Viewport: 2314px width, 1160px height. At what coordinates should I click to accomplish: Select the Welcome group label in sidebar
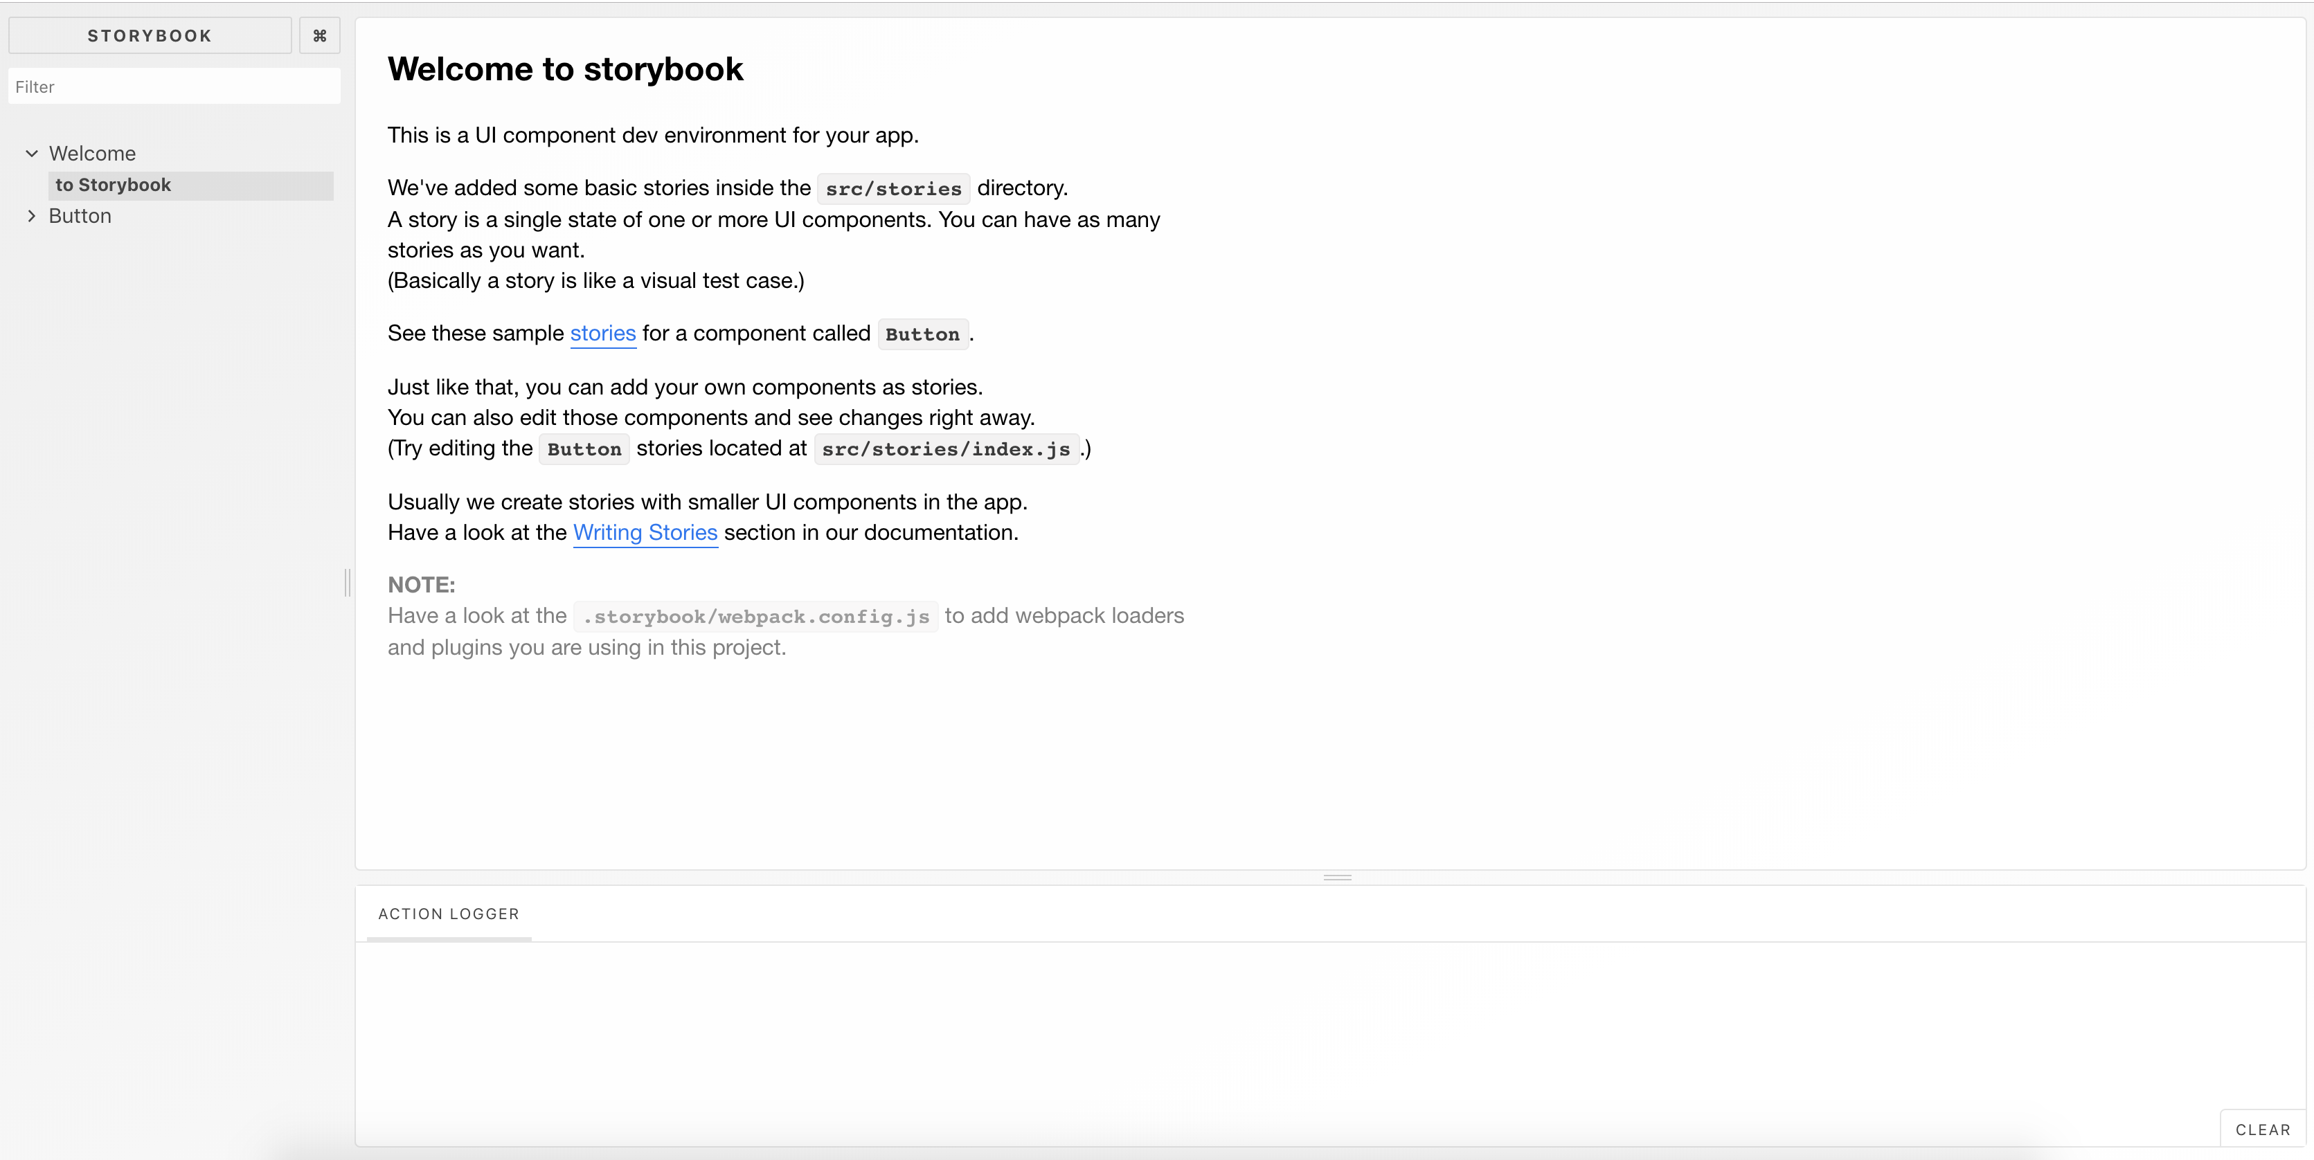(93, 154)
